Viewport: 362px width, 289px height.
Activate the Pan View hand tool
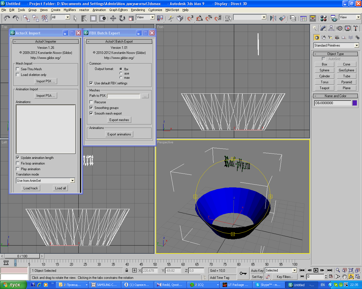coord(344,277)
